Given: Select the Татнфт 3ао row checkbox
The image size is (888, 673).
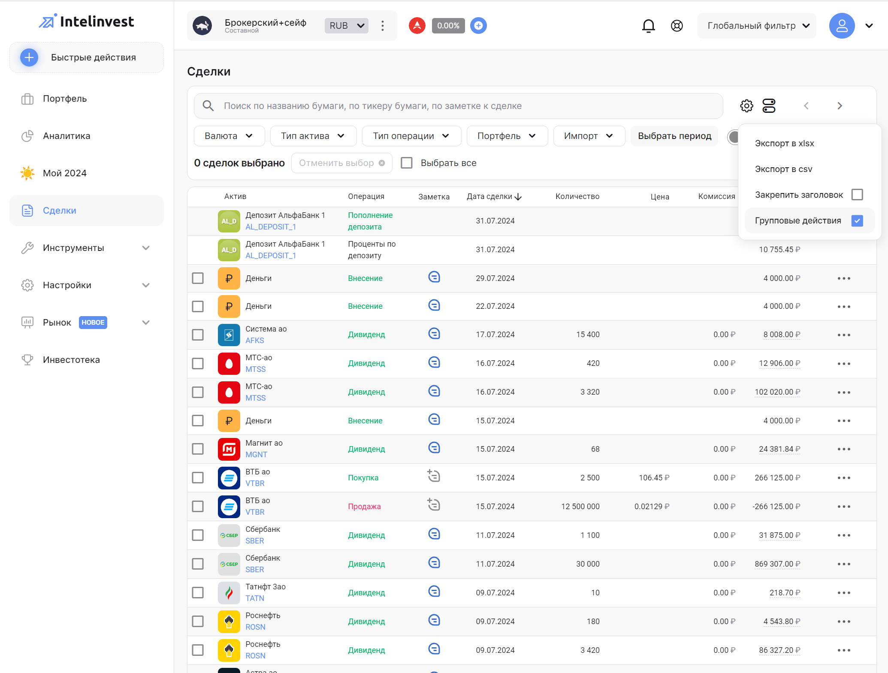Looking at the screenshot, I should [198, 593].
